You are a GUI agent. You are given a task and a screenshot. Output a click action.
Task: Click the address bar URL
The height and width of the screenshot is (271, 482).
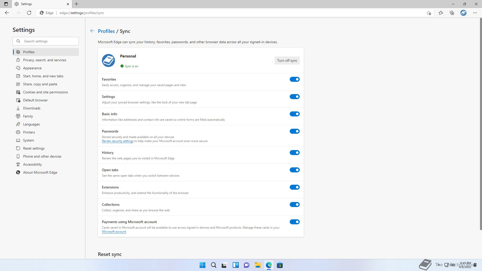click(82, 13)
